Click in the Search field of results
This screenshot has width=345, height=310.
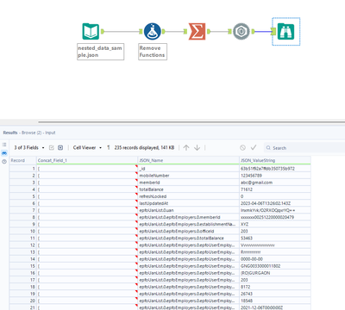tap(304, 148)
